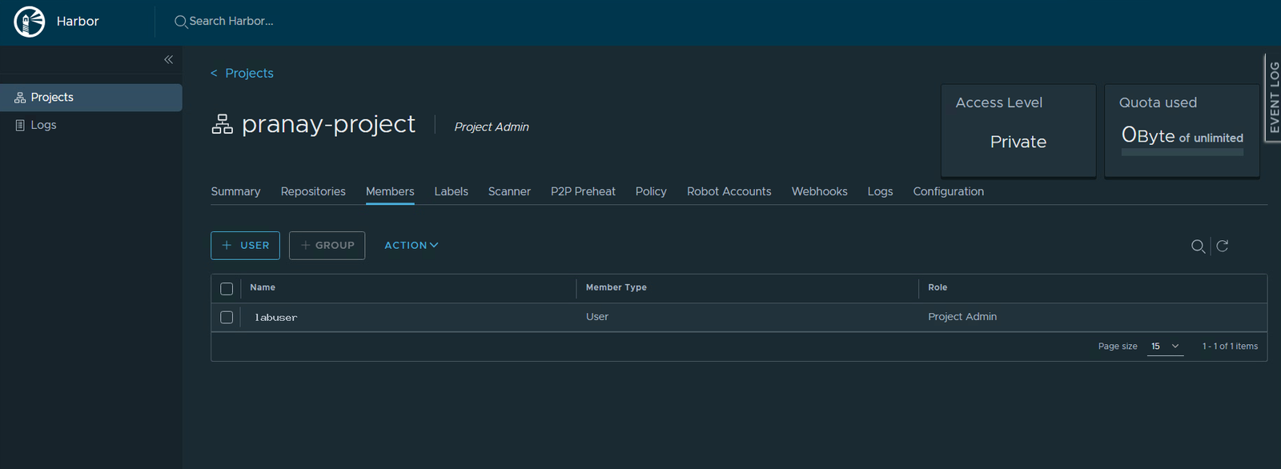Open the page size dropdown

point(1165,347)
